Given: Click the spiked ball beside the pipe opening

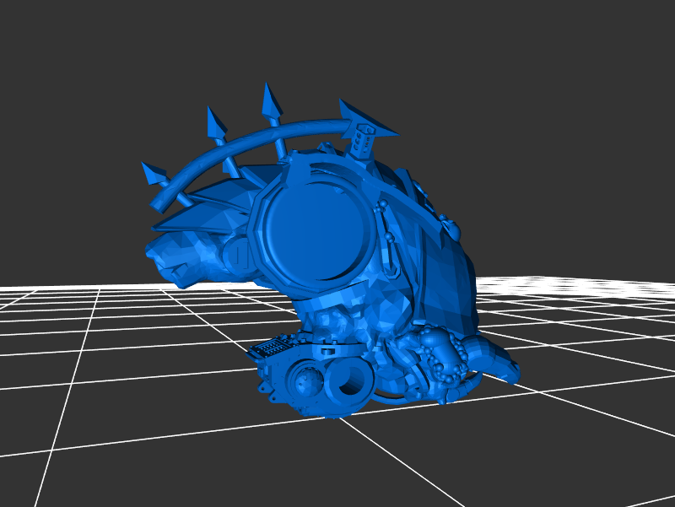Looking at the screenshot, I should pyautogui.click(x=304, y=382).
